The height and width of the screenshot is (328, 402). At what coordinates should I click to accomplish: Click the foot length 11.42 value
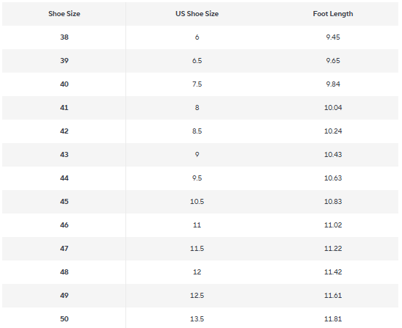click(333, 271)
